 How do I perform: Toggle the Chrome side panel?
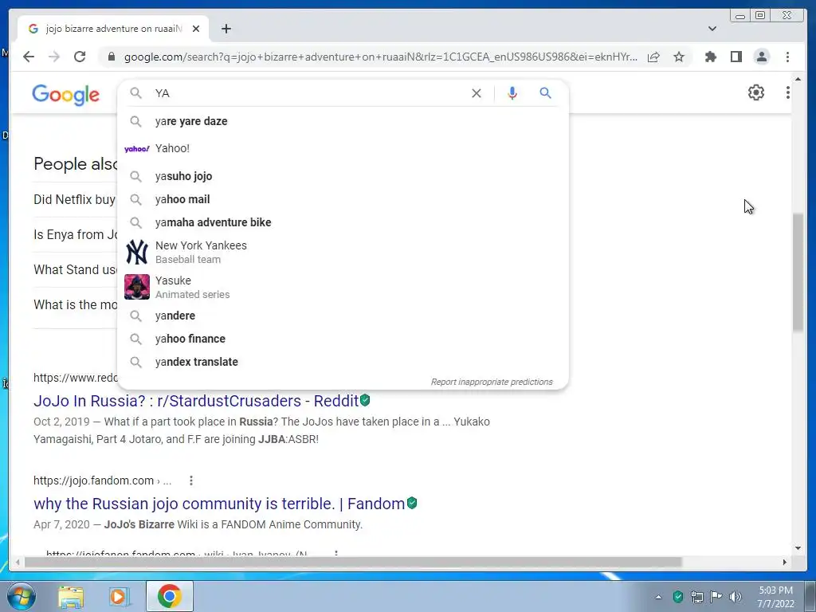click(x=736, y=57)
